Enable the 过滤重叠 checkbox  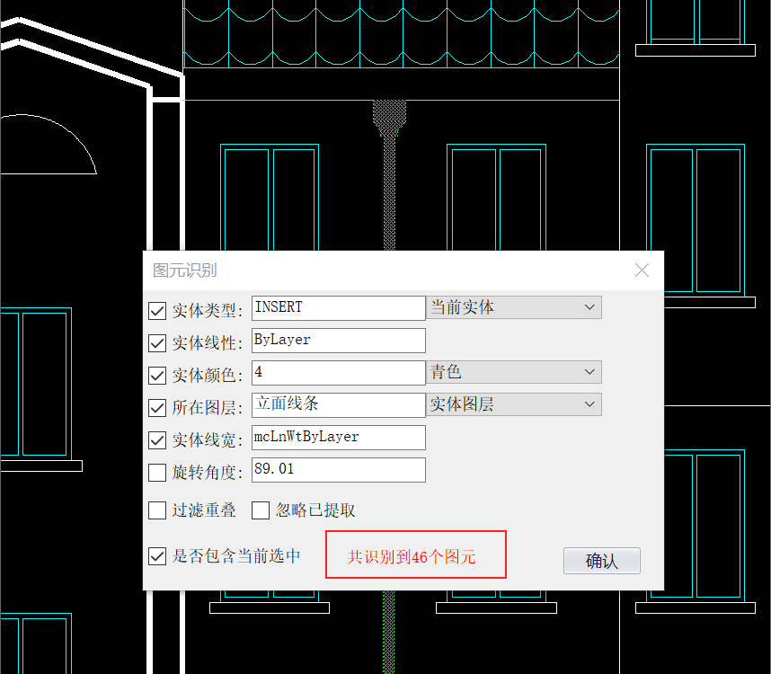(x=157, y=510)
